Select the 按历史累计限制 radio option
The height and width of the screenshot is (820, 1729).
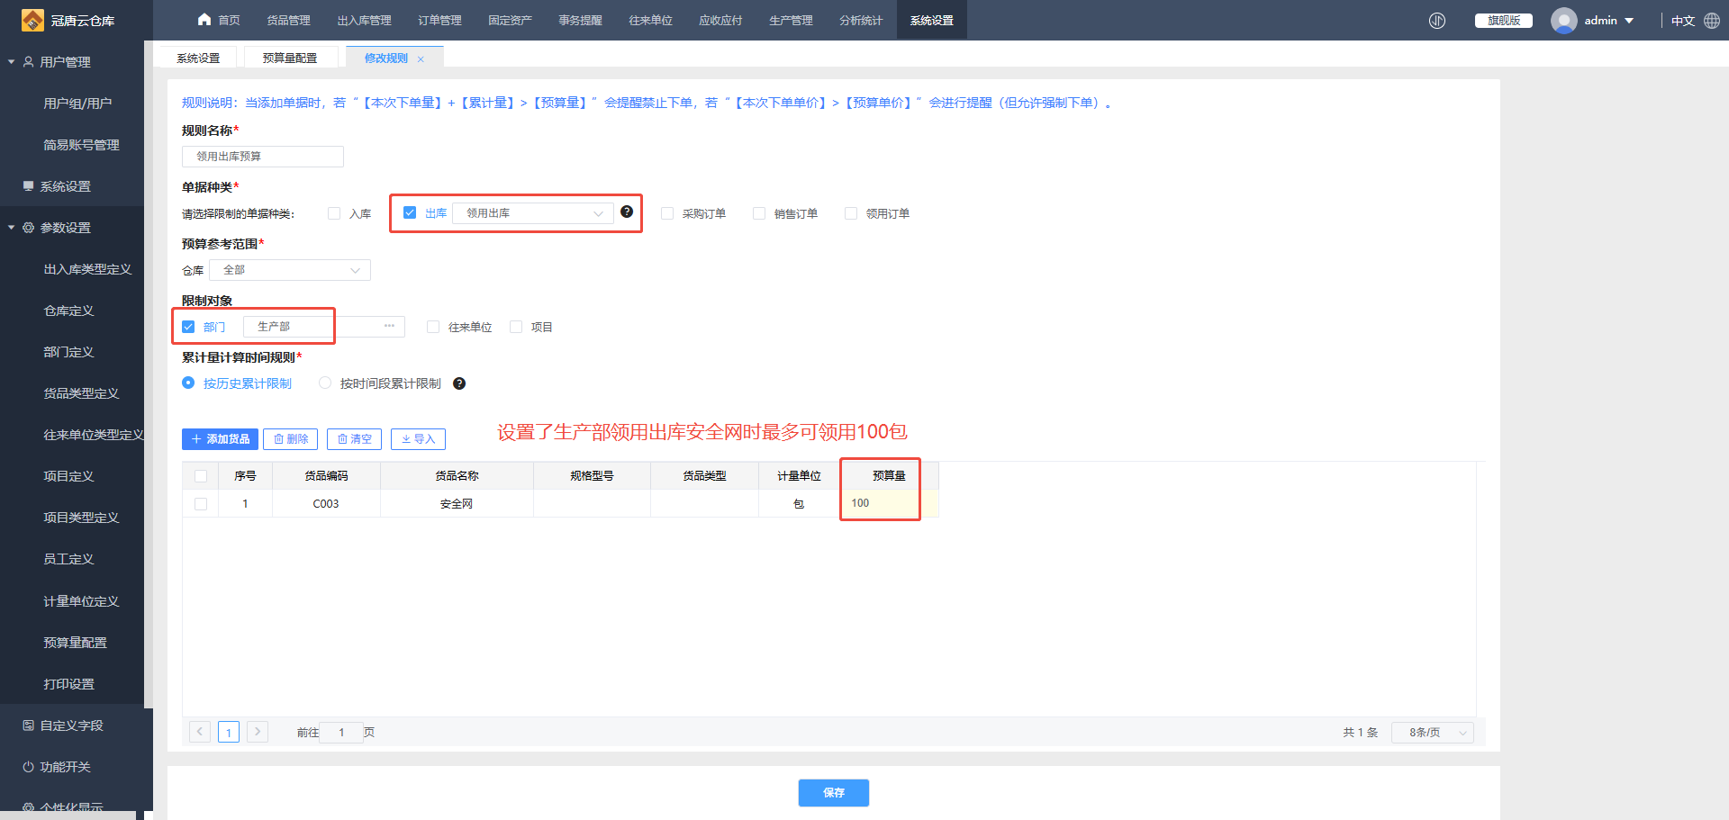[x=188, y=383]
